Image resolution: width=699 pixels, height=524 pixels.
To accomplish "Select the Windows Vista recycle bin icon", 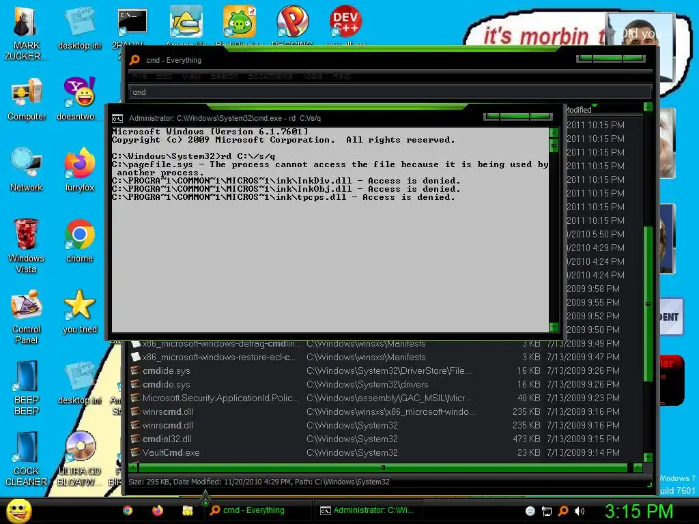I will 26,246.
